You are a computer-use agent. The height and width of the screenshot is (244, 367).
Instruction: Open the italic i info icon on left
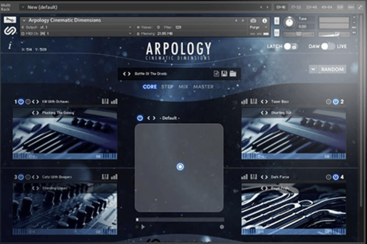(10, 46)
